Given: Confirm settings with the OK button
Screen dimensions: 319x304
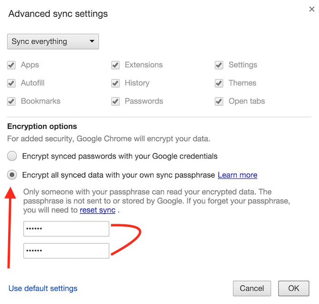Looking at the screenshot, I should coord(294,288).
